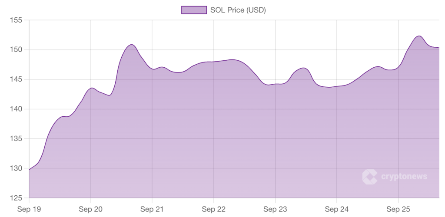
Task: Toggle the SOL Price (USD) legend label
Action: pyautogui.click(x=238, y=10)
